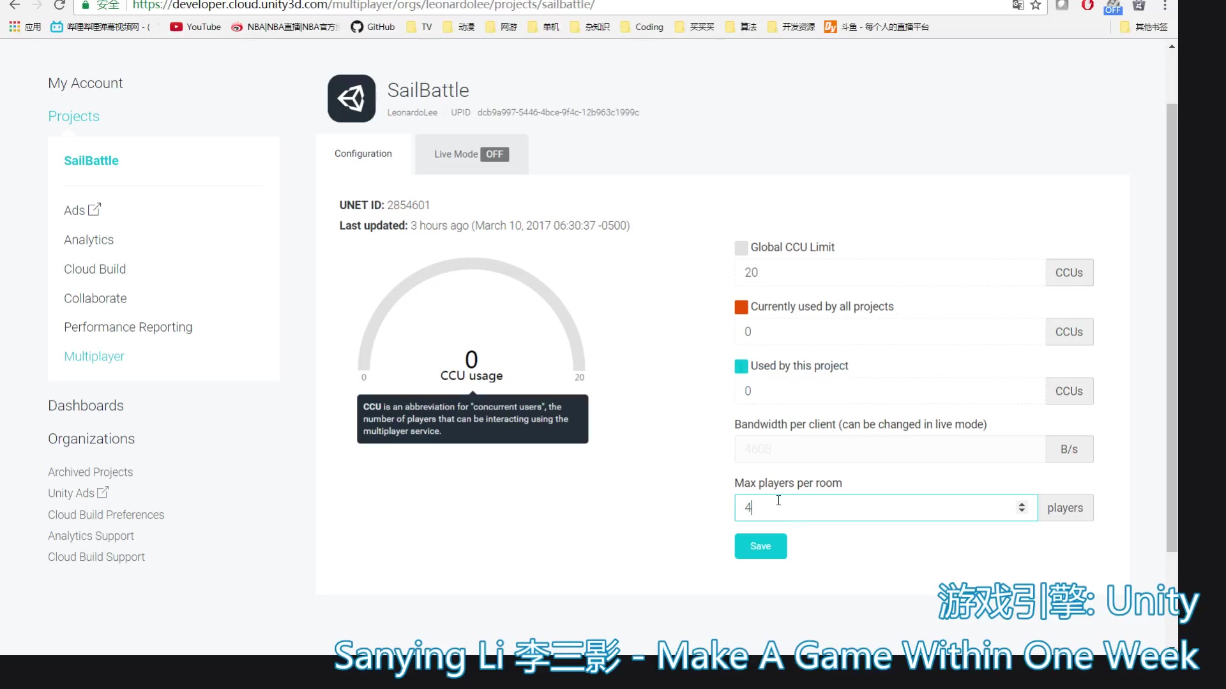The height and width of the screenshot is (689, 1226).
Task: Click the browser reload icon
Action: coord(59,5)
